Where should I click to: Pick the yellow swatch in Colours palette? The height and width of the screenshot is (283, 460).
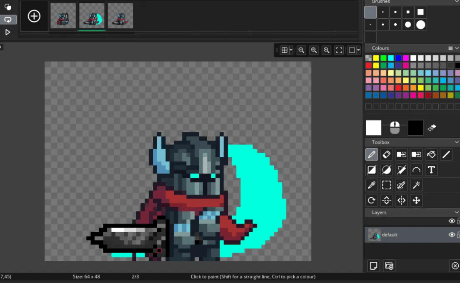click(x=376, y=58)
